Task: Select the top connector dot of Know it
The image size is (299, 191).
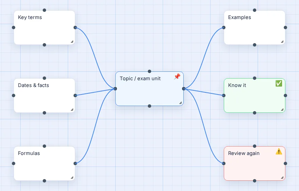Action: click(255, 78)
